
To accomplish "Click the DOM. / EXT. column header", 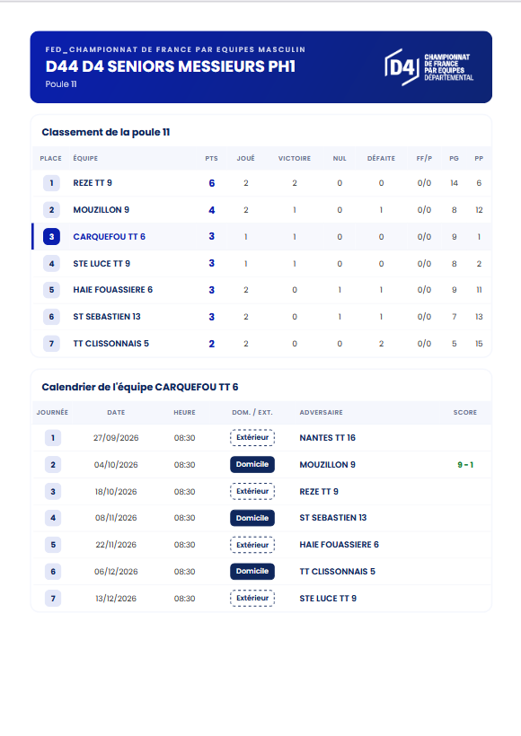I will tap(252, 413).
